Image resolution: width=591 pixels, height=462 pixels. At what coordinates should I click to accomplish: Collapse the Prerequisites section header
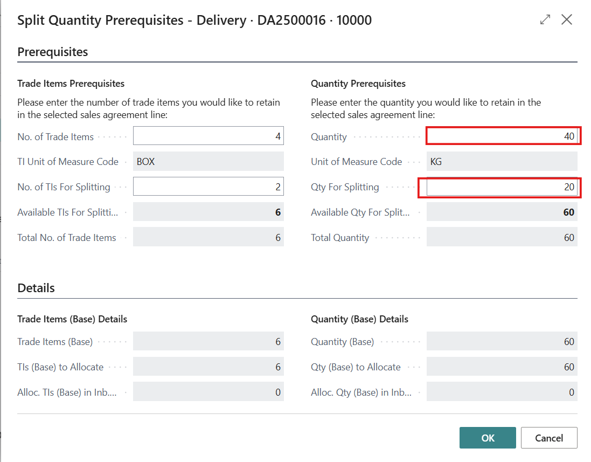coord(53,52)
